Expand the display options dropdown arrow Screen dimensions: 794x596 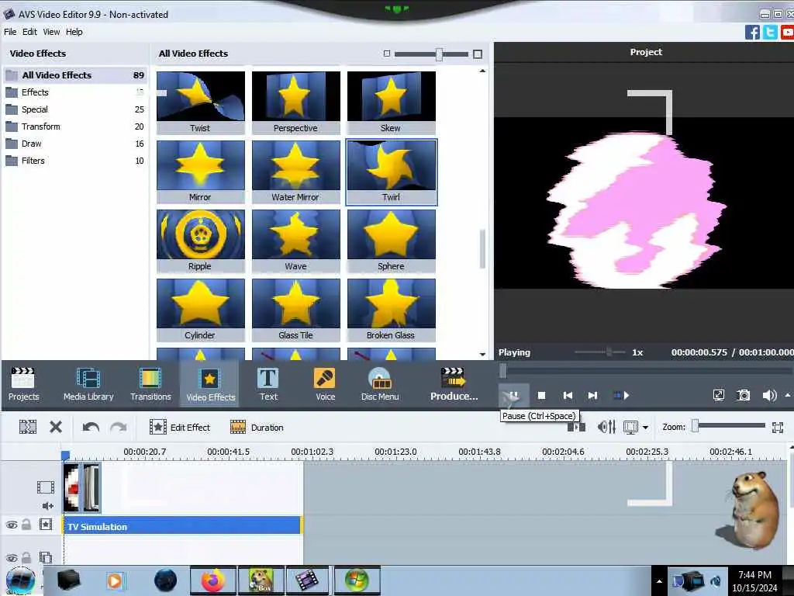[x=645, y=428]
